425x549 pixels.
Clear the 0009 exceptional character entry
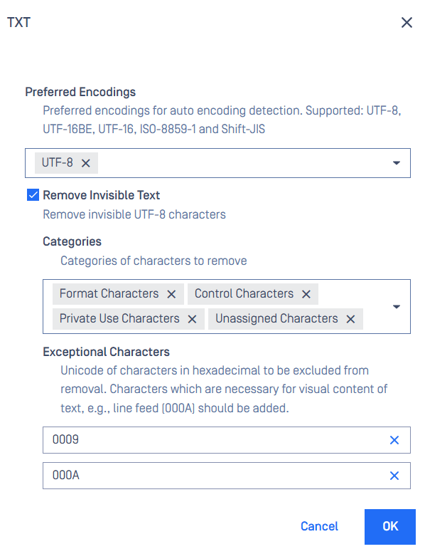click(394, 440)
